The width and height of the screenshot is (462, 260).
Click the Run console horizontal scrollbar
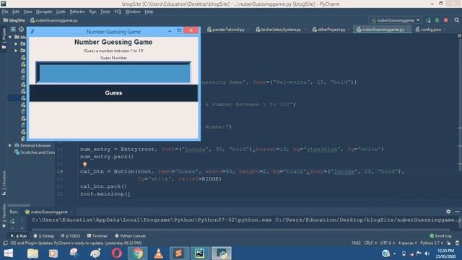(x=240, y=230)
